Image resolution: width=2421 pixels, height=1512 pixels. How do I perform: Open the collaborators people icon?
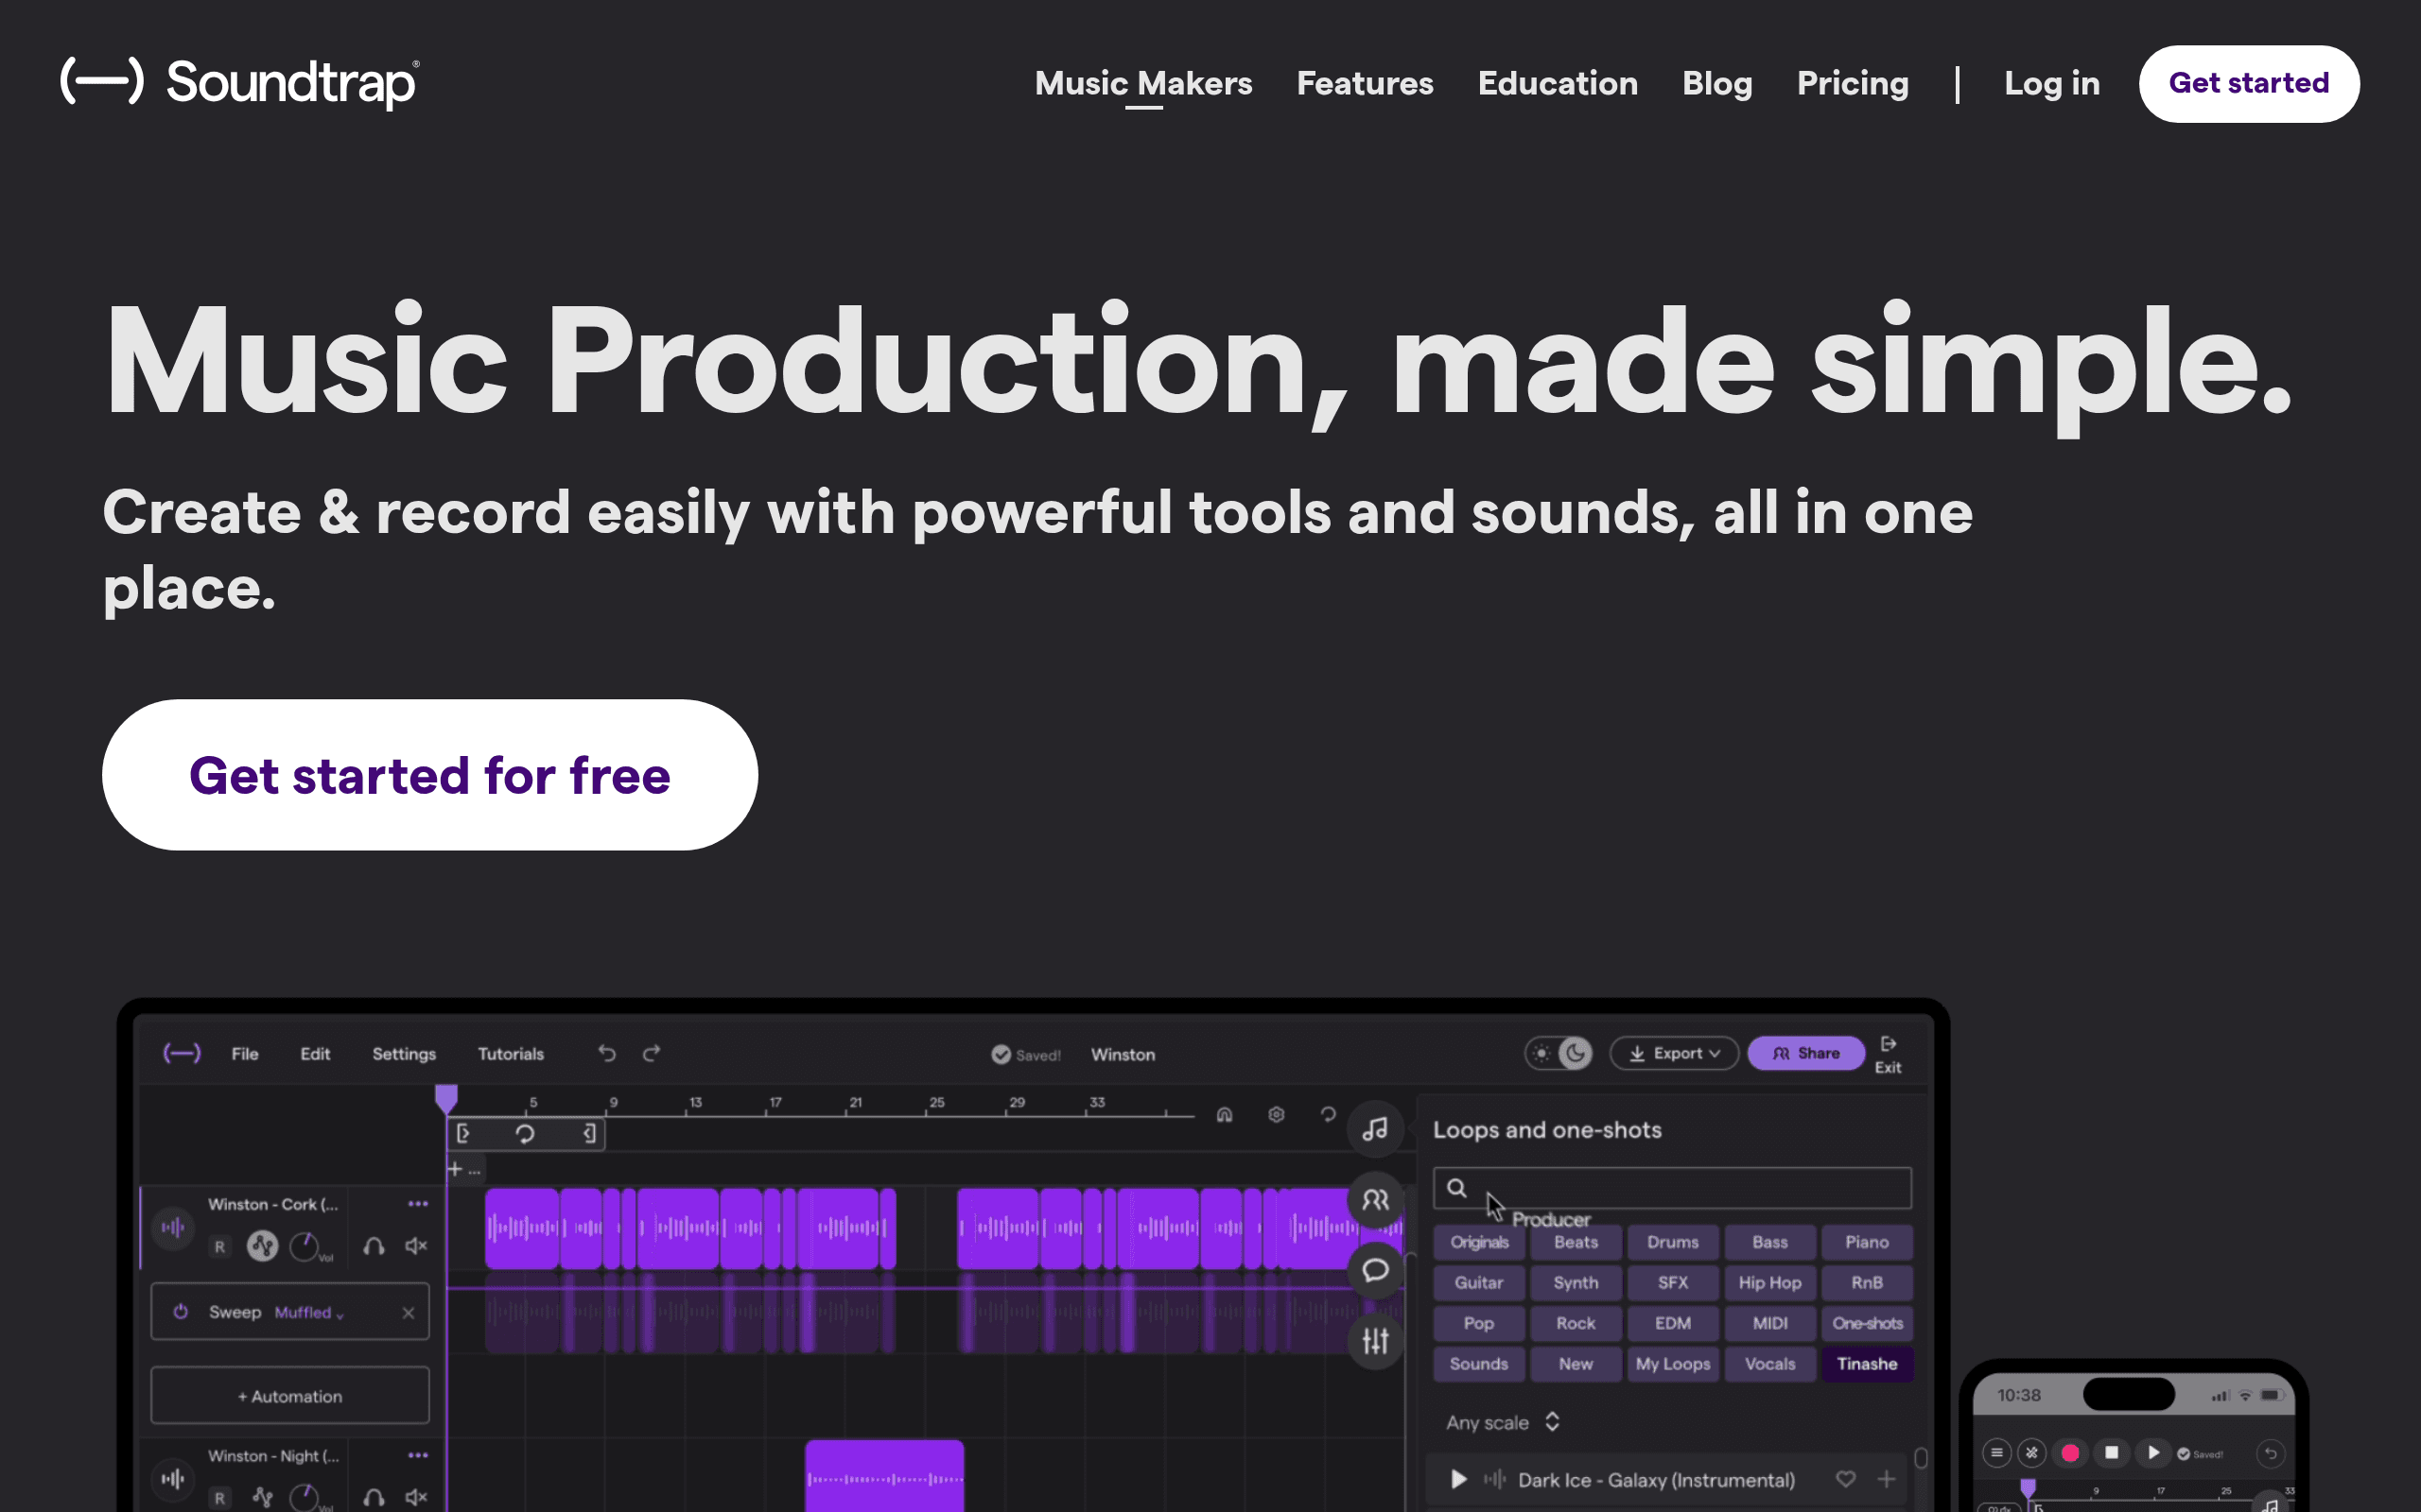click(x=1376, y=1199)
